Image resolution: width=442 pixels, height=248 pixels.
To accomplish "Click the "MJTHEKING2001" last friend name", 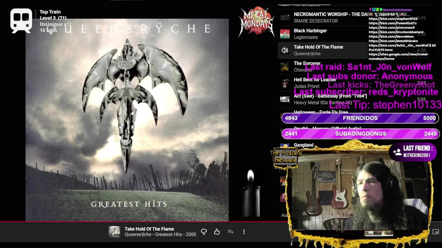I will tap(416, 155).
